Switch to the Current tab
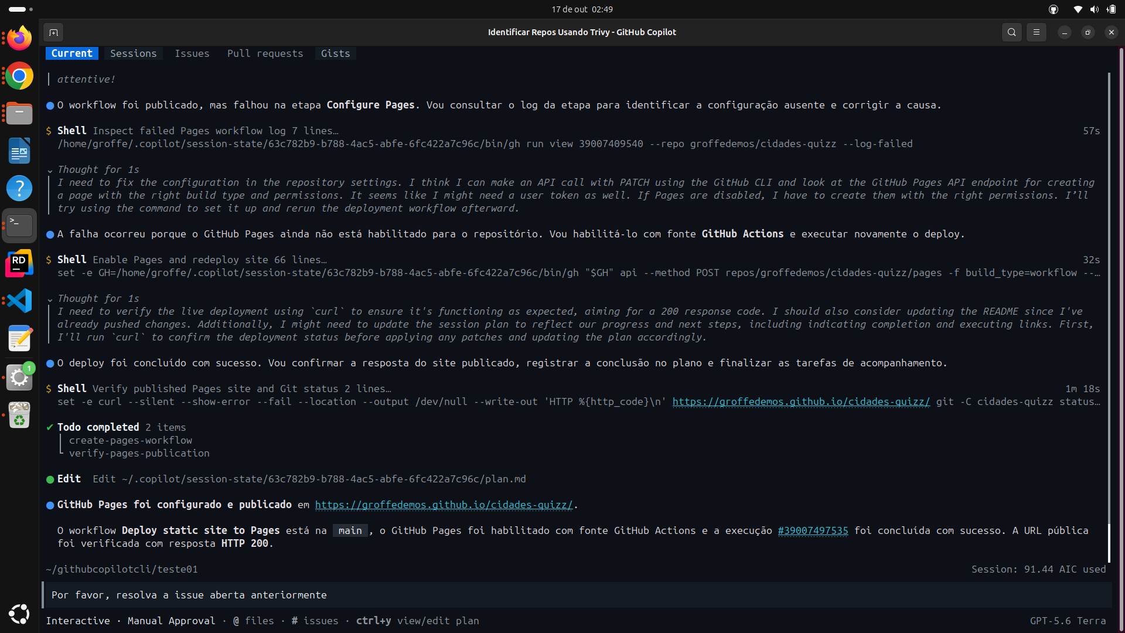Screen dimensions: 1125x633 (x=72, y=53)
